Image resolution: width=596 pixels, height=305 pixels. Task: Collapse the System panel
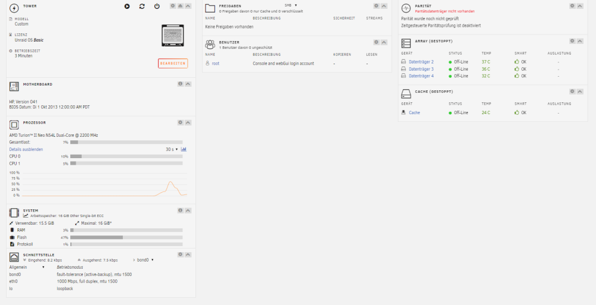coord(188,210)
